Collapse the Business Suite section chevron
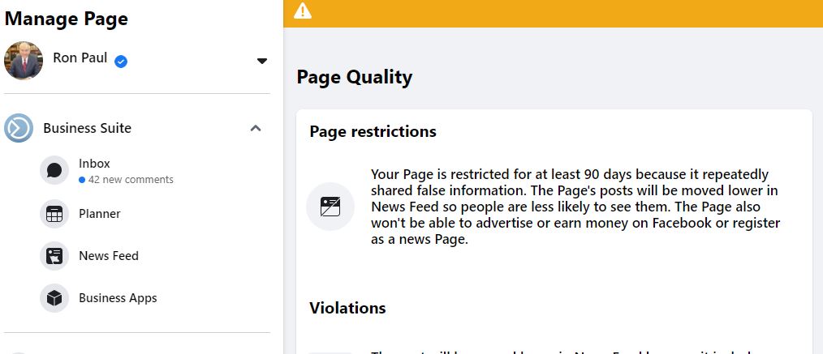Viewport: 823px width, 354px height. (x=256, y=128)
